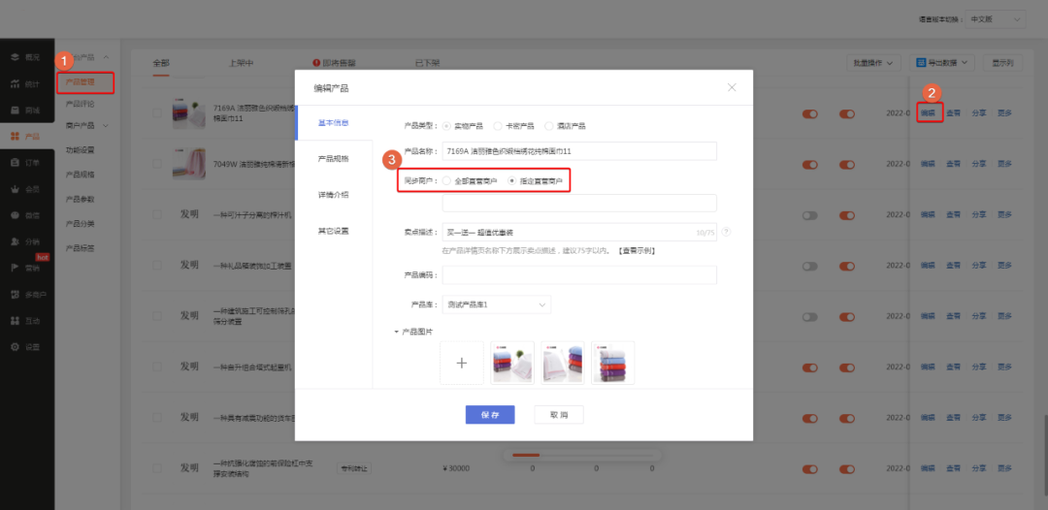Turn on the gray switch in 榨汁机 row
The image size is (1048, 510).
pos(810,215)
